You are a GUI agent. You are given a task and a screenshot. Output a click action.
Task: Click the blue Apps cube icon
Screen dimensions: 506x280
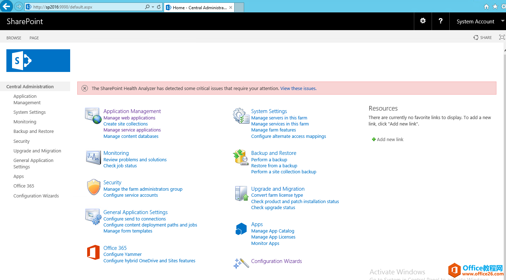pos(241,229)
